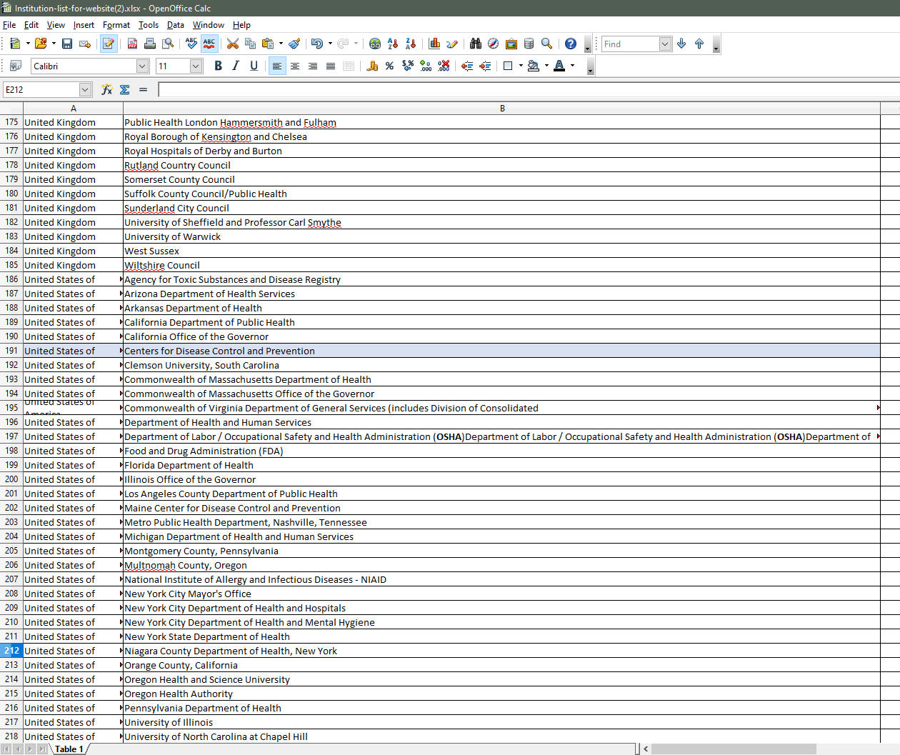Click the column B header

[x=501, y=109]
